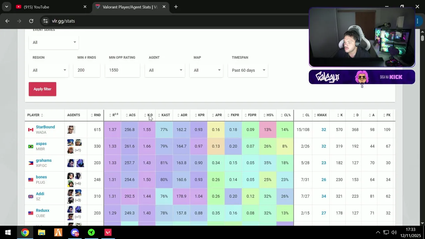Close the Valorant Player/Agent Stats tab
The image size is (425, 239).
164,7
